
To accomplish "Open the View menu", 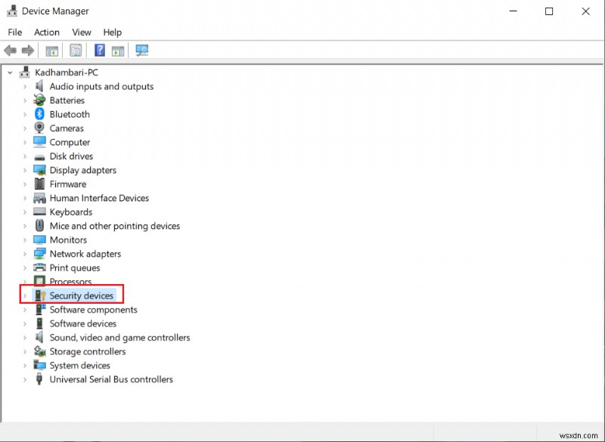I will (82, 32).
